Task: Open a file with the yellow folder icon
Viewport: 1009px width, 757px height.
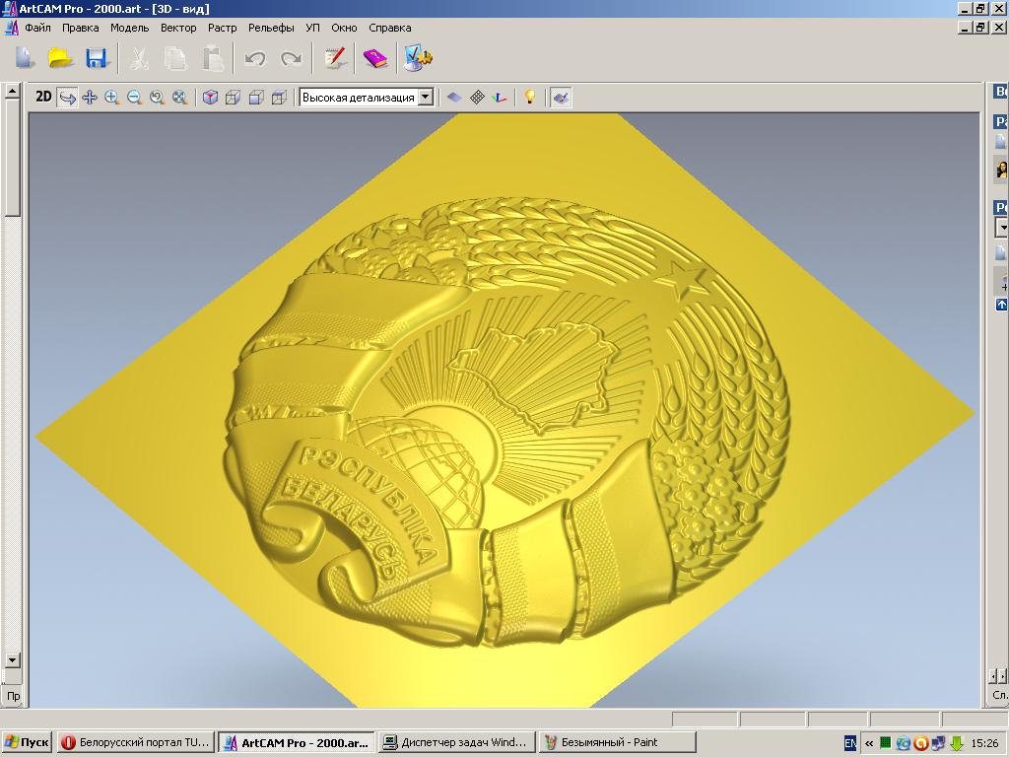Action: 60,58
